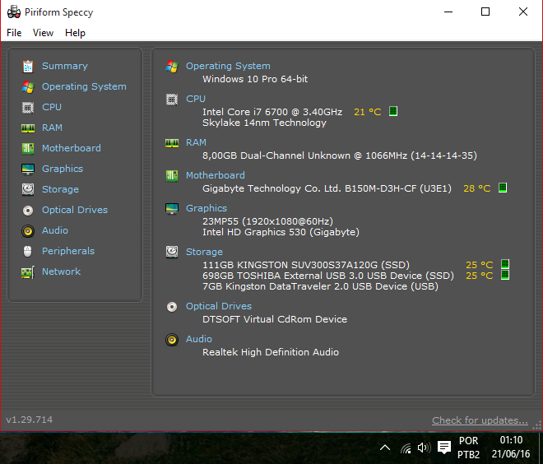Click the Motherboard icon in summary panel
This screenshot has width=543, height=464.
coord(172,176)
